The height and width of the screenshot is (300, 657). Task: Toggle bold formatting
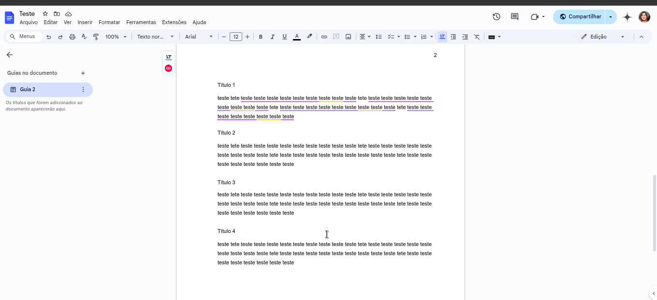tap(261, 36)
